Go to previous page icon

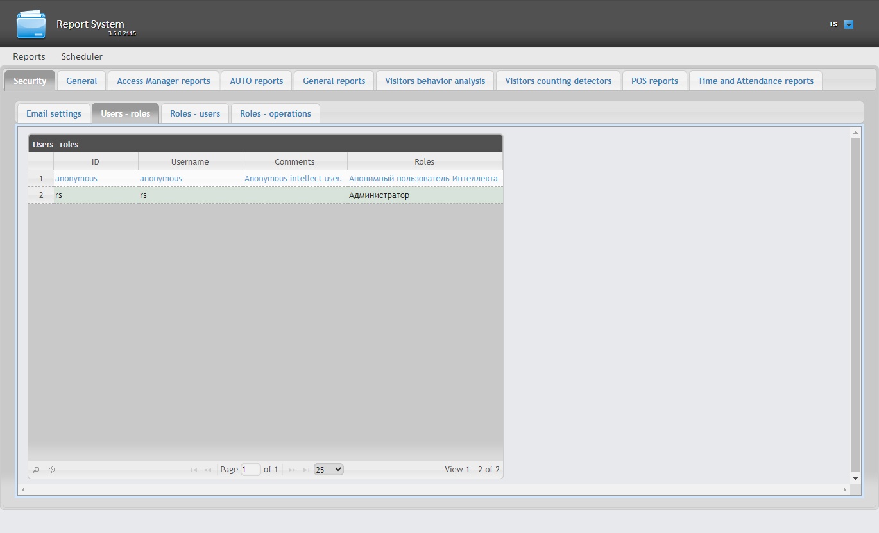coord(207,470)
